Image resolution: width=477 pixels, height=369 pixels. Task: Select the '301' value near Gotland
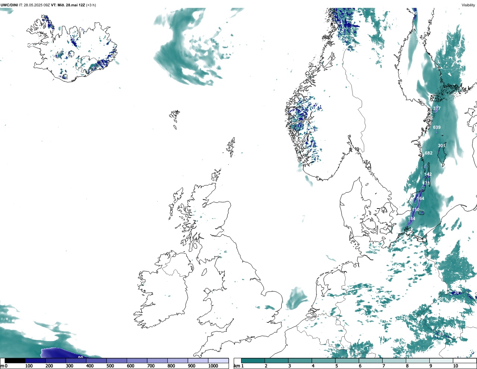coord(442,146)
